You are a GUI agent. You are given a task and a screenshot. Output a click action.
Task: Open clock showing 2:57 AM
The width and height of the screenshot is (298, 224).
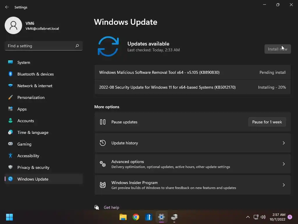[277, 217]
